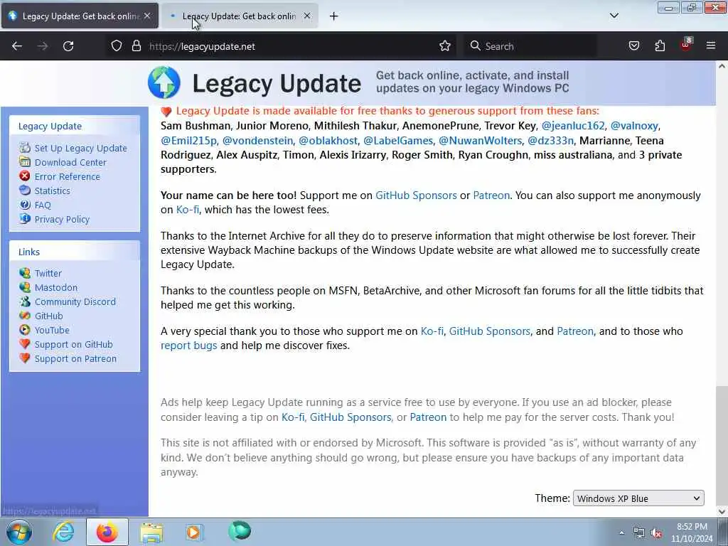728x546 pixels.
Task: Click the Twitter globe icon
Action: tap(25, 273)
